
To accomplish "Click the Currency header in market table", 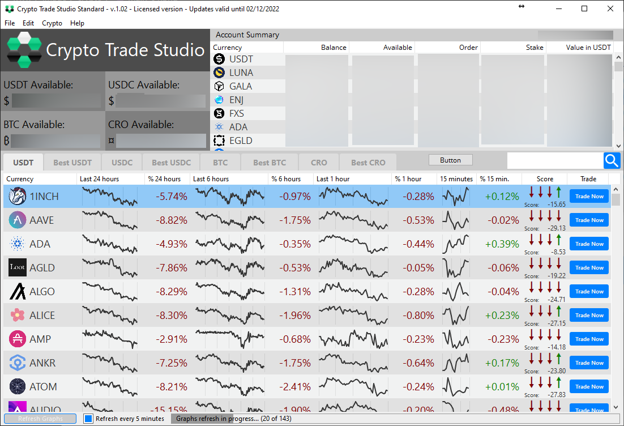I will pyautogui.click(x=40, y=179).
